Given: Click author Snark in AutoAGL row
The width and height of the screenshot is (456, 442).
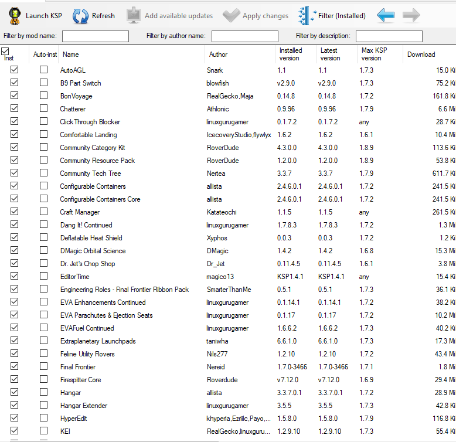Looking at the screenshot, I should [215, 70].
